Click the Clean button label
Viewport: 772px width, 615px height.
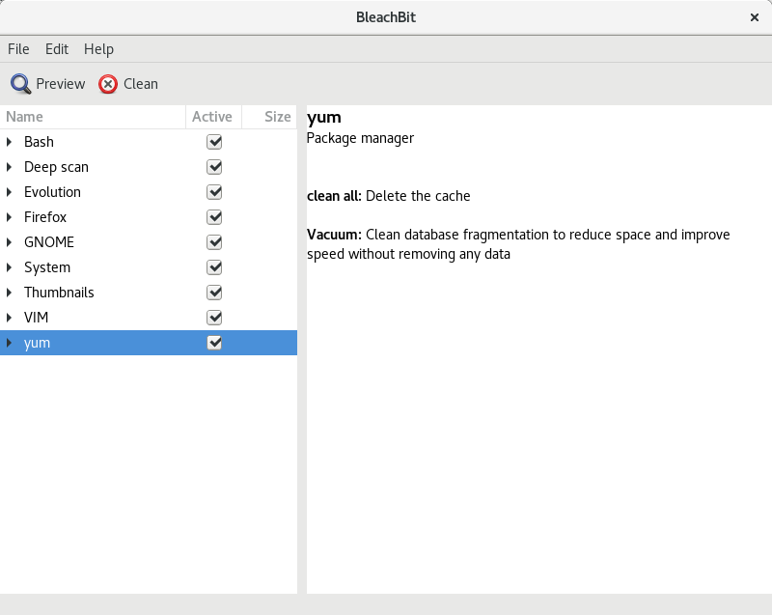[x=141, y=84]
